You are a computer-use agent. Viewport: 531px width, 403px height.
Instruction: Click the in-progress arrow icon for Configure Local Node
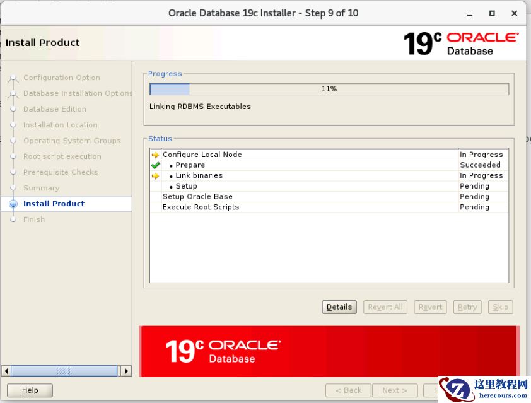155,155
